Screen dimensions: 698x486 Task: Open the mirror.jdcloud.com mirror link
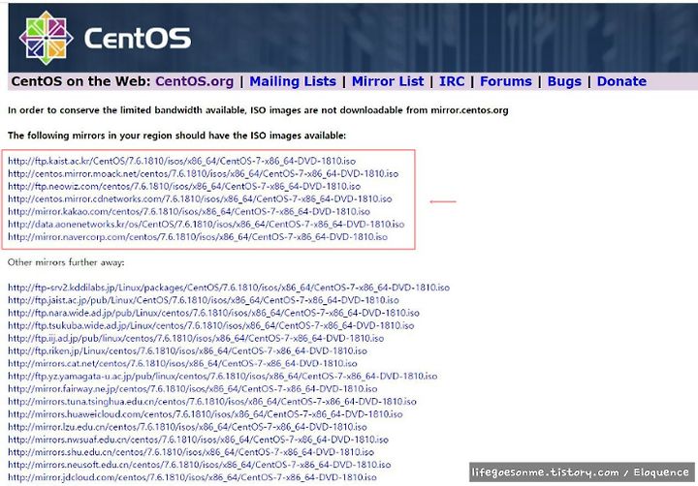[x=192, y=477]
